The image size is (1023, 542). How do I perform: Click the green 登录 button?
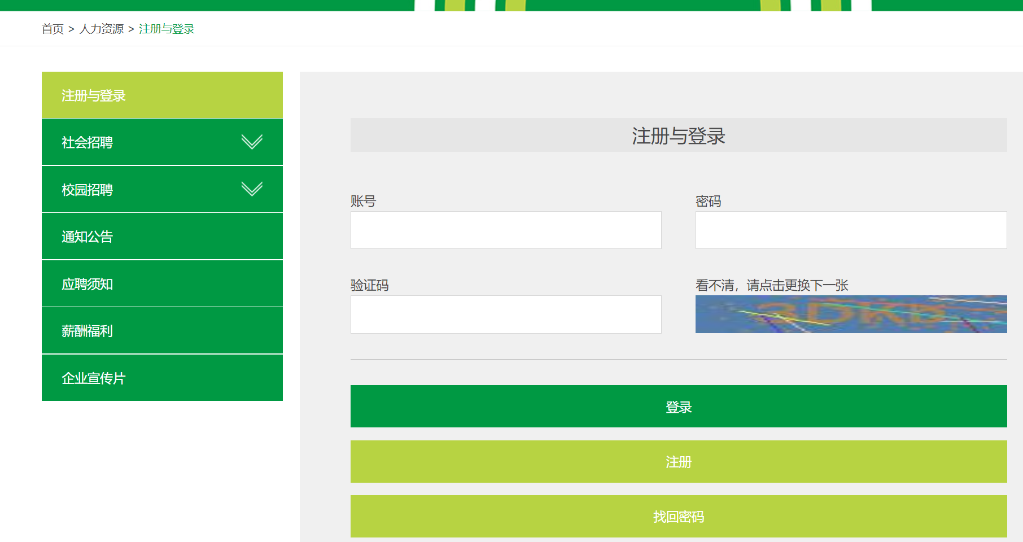point(679,406)
